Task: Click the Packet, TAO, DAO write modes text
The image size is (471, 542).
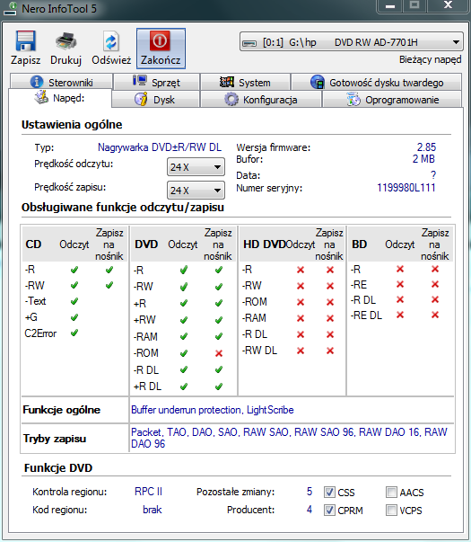Action: (x=289, y=438)
